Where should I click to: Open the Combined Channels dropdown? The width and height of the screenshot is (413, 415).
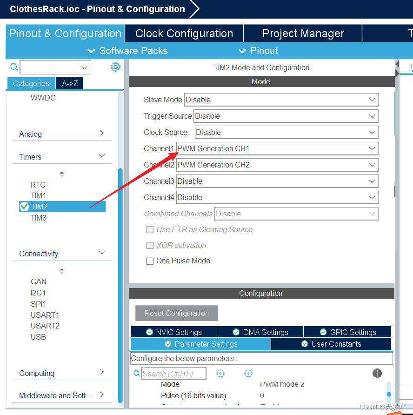coord(296,214)
